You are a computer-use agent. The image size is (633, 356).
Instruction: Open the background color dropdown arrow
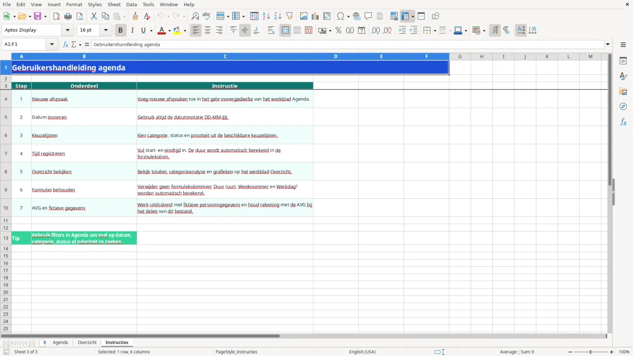tap(185, 31)
